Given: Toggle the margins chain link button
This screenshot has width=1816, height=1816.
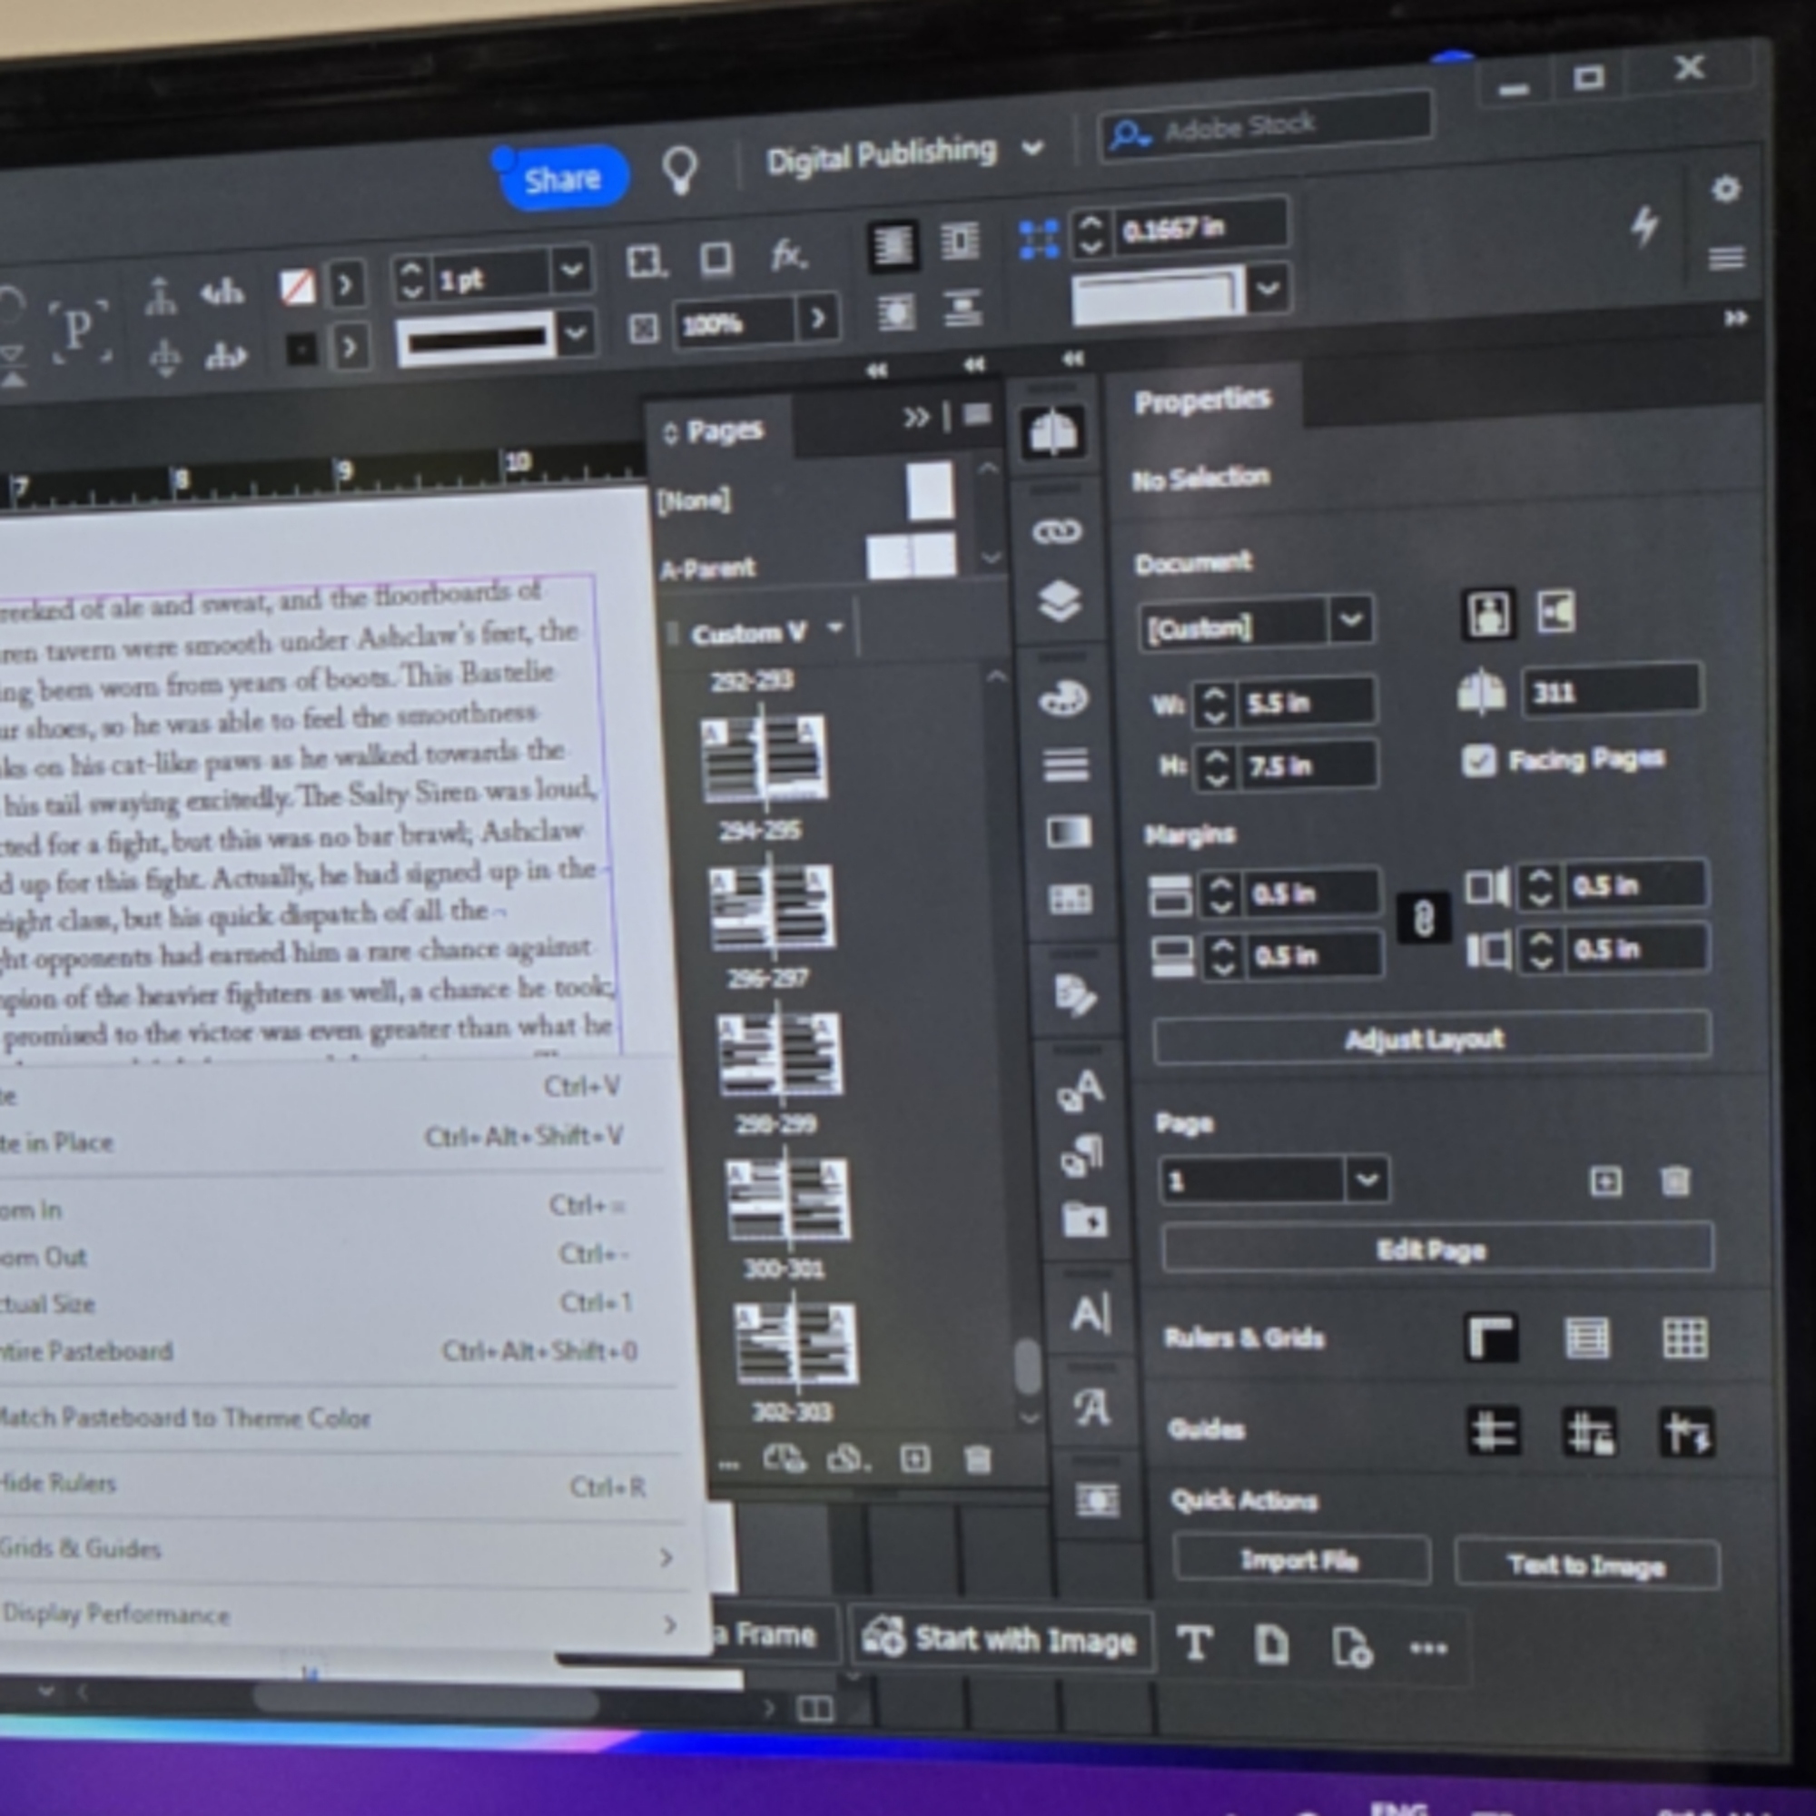Looking at the screenshot, I should (x=1423, y=918).
